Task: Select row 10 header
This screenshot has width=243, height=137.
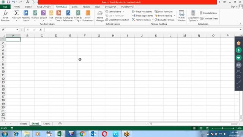Action: pyautogui.click(x=3, y=72)
